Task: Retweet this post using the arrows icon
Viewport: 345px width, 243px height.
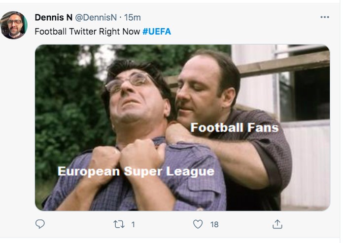Action: coord(119,224)
